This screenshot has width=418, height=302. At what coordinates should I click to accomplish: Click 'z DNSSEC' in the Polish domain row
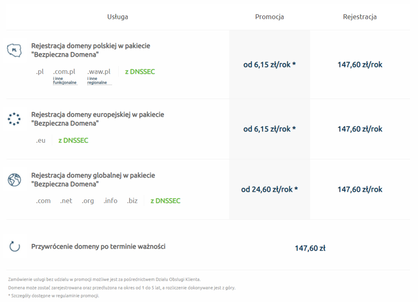140,72
